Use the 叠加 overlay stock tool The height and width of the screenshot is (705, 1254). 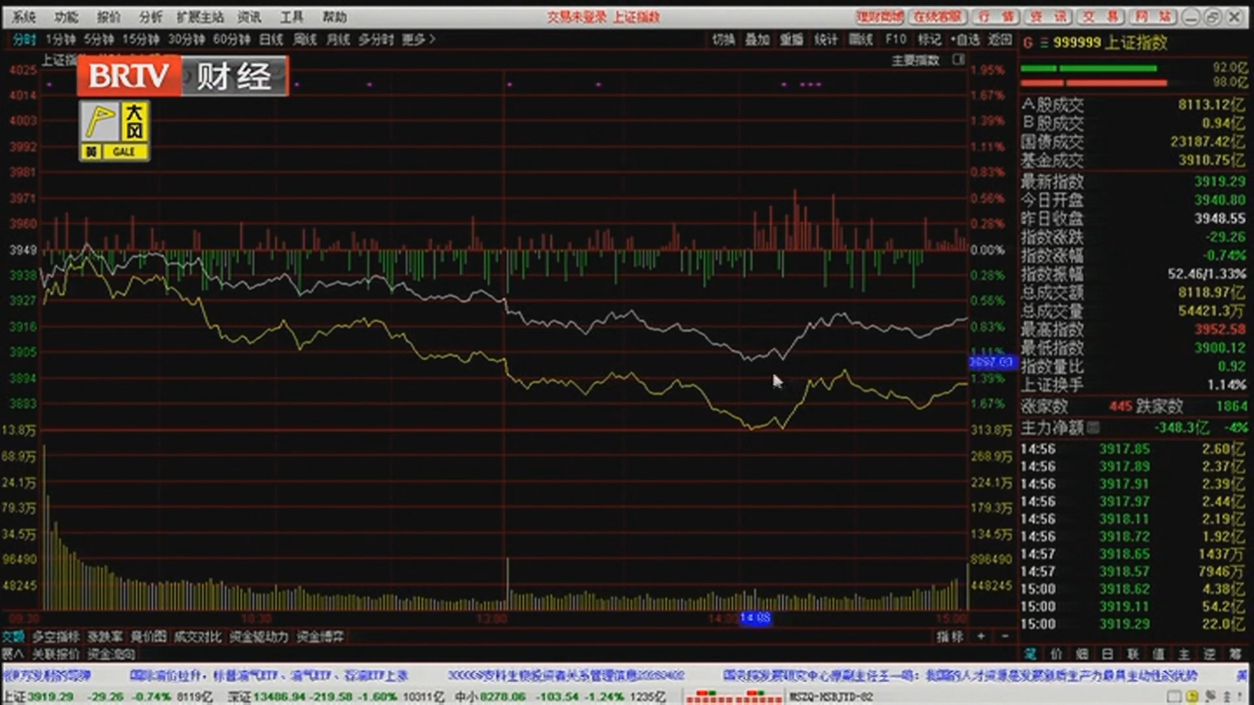pyautogui.click(x=756, y=40)
